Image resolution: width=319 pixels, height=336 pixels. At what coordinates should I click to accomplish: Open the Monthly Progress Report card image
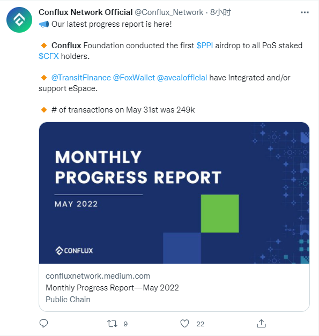point(174,193)
